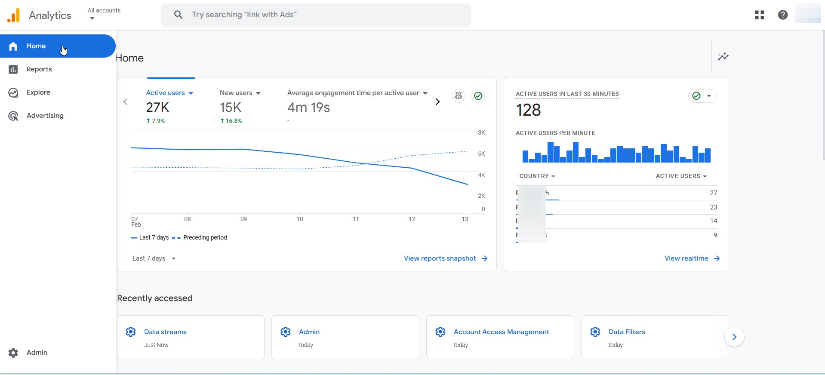Click the page vertical scrollbar
Screen dimensions: 825x375
(x=823, y=95)
